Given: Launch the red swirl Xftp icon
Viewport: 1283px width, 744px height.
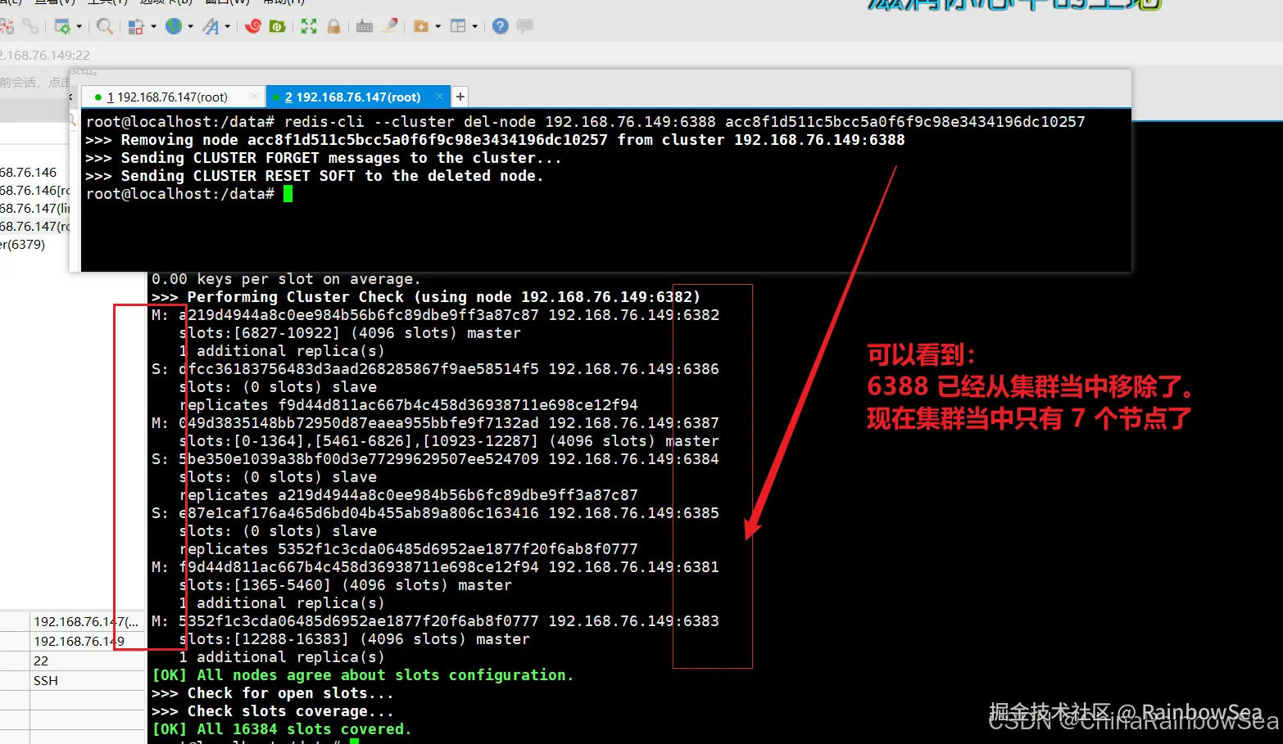Looking at the screenshot, I should [253, 26].
